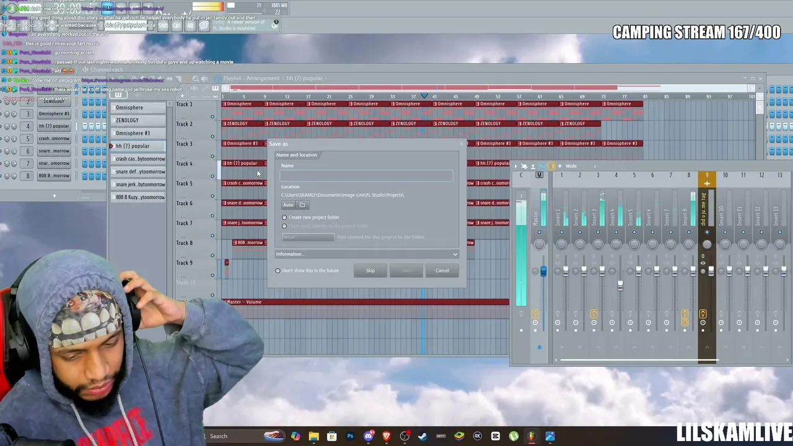Mute Track 4 in the playlist

212,176
